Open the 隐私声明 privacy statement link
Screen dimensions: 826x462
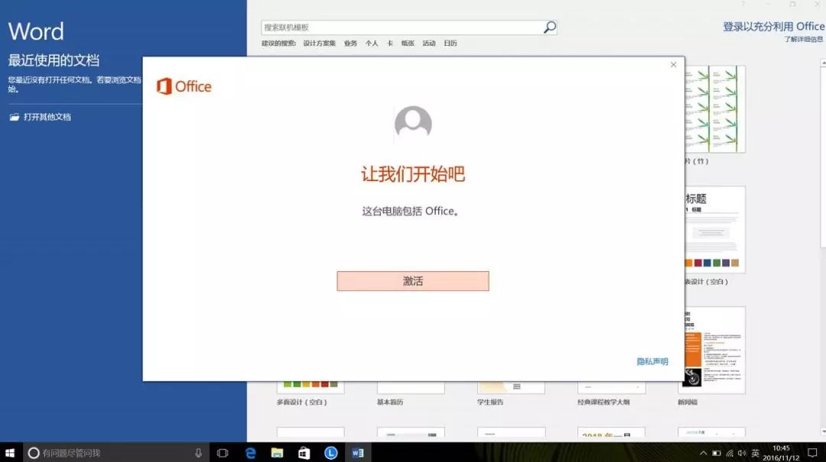tap(652, 361)
